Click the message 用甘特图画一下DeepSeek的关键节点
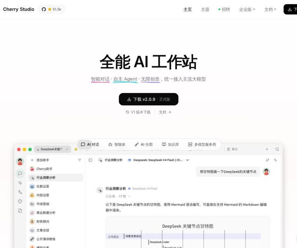Screen dimensions: 297x248 click(228, 172)
